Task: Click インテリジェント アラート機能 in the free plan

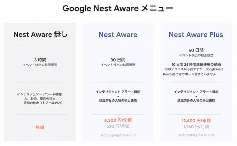Action: point(40,94)
